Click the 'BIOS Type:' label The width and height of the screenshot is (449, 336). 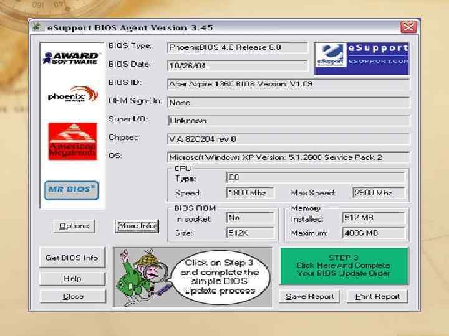pos(130,45)
